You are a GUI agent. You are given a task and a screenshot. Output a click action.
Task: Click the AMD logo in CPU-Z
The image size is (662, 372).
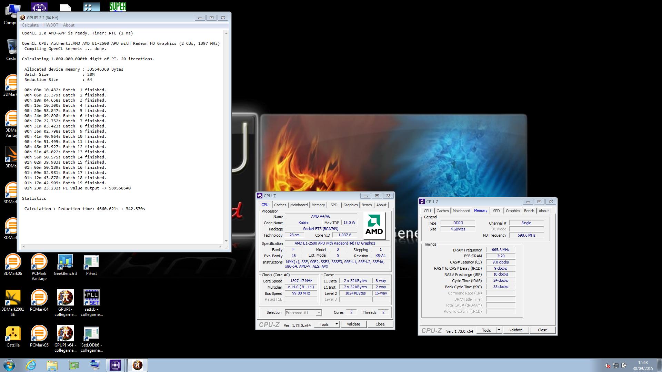pos(374,225)
